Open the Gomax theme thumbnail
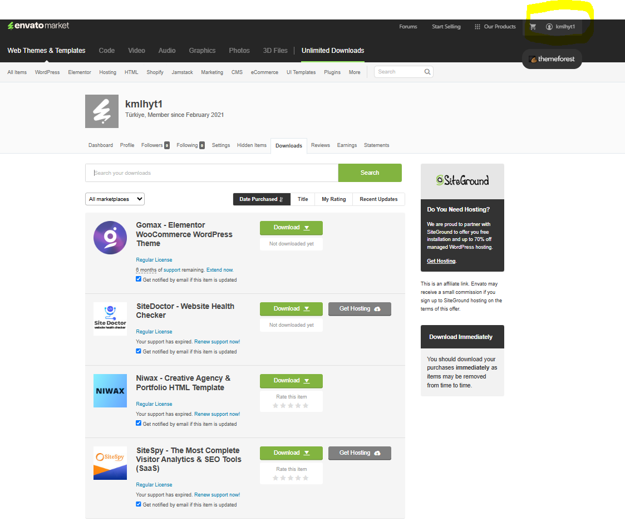Viewport: 625px width, 521px height. tap(110, 238)
